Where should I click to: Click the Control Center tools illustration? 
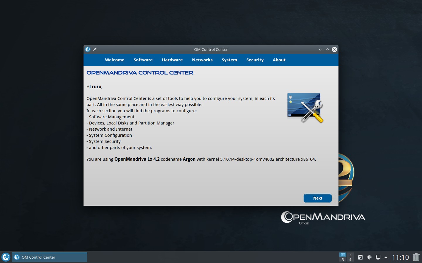click(x=305, y=108)
